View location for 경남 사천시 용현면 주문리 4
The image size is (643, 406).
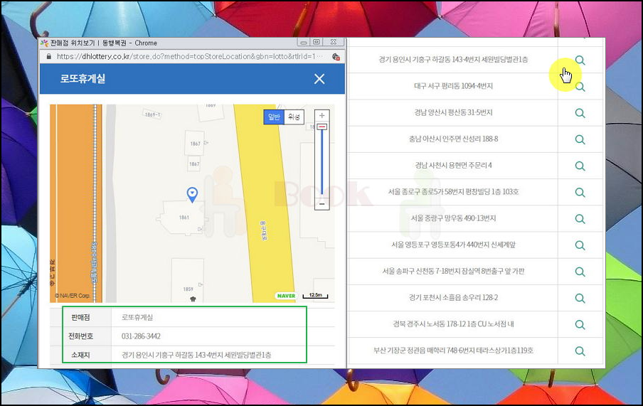[x=580, y=166]
